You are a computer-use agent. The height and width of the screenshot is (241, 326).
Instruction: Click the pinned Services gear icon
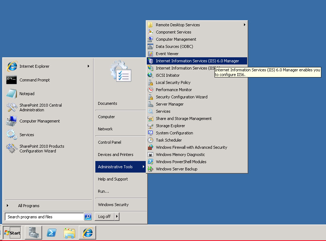click(x=12, y=135)
